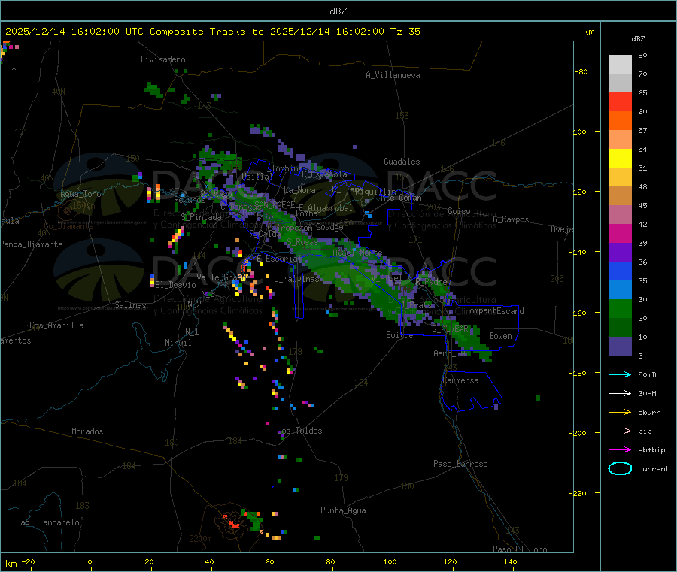Select the magenta 39 dBZ color swatch

pos(620,233)
